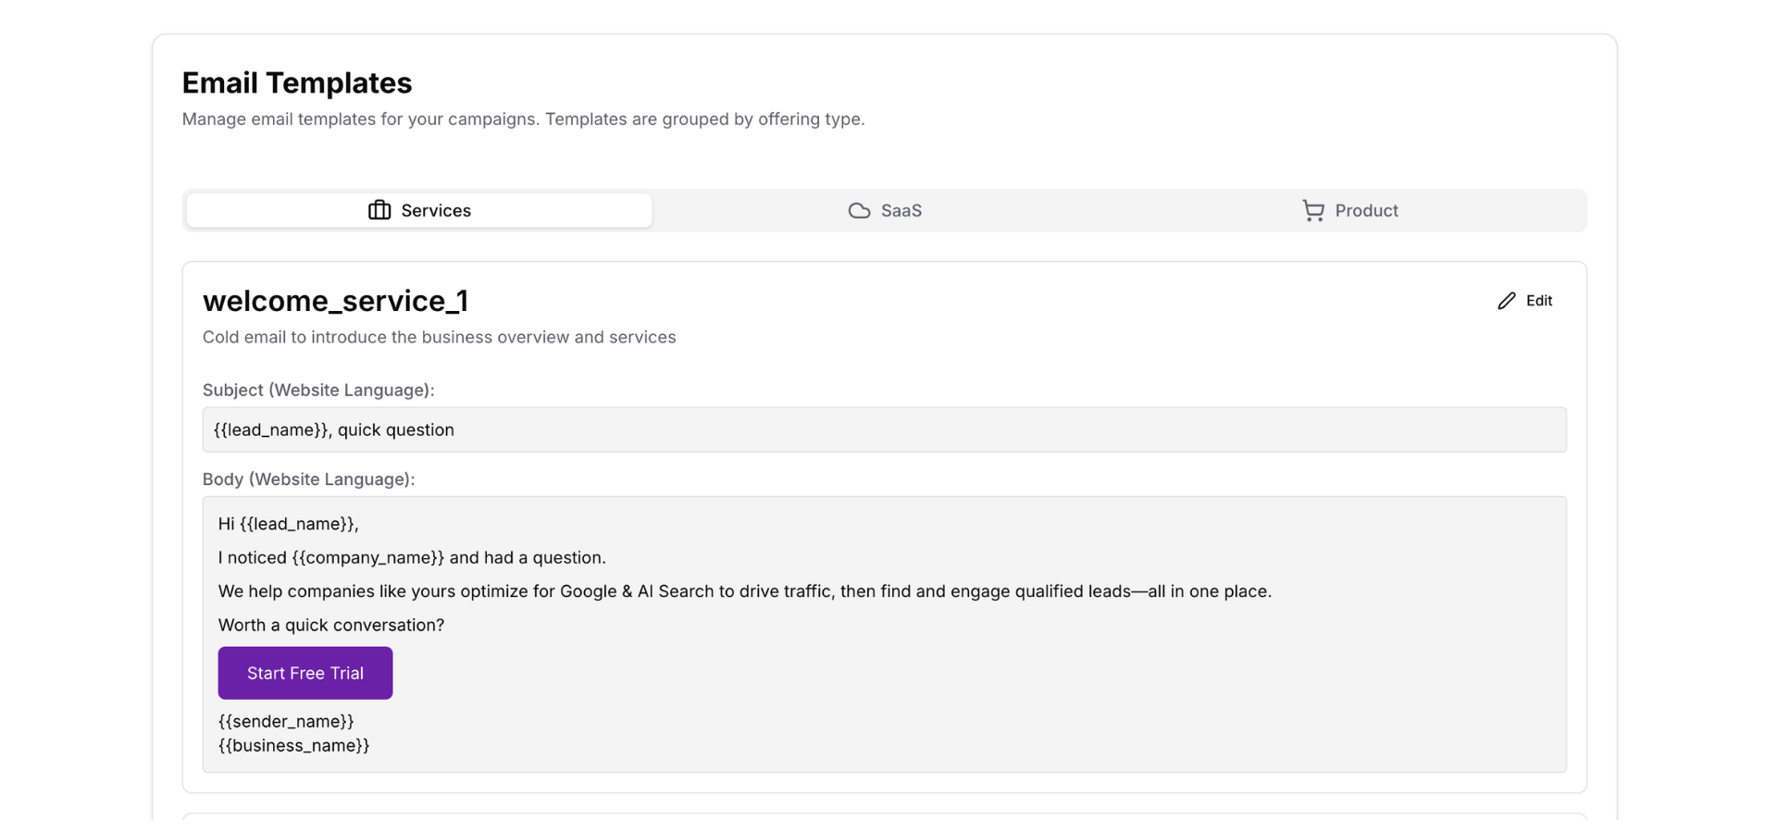This screenshot has width=1777, height=833.
Task: Click the shopping cart icon beside Product
Action: [x=1312, y=211]
